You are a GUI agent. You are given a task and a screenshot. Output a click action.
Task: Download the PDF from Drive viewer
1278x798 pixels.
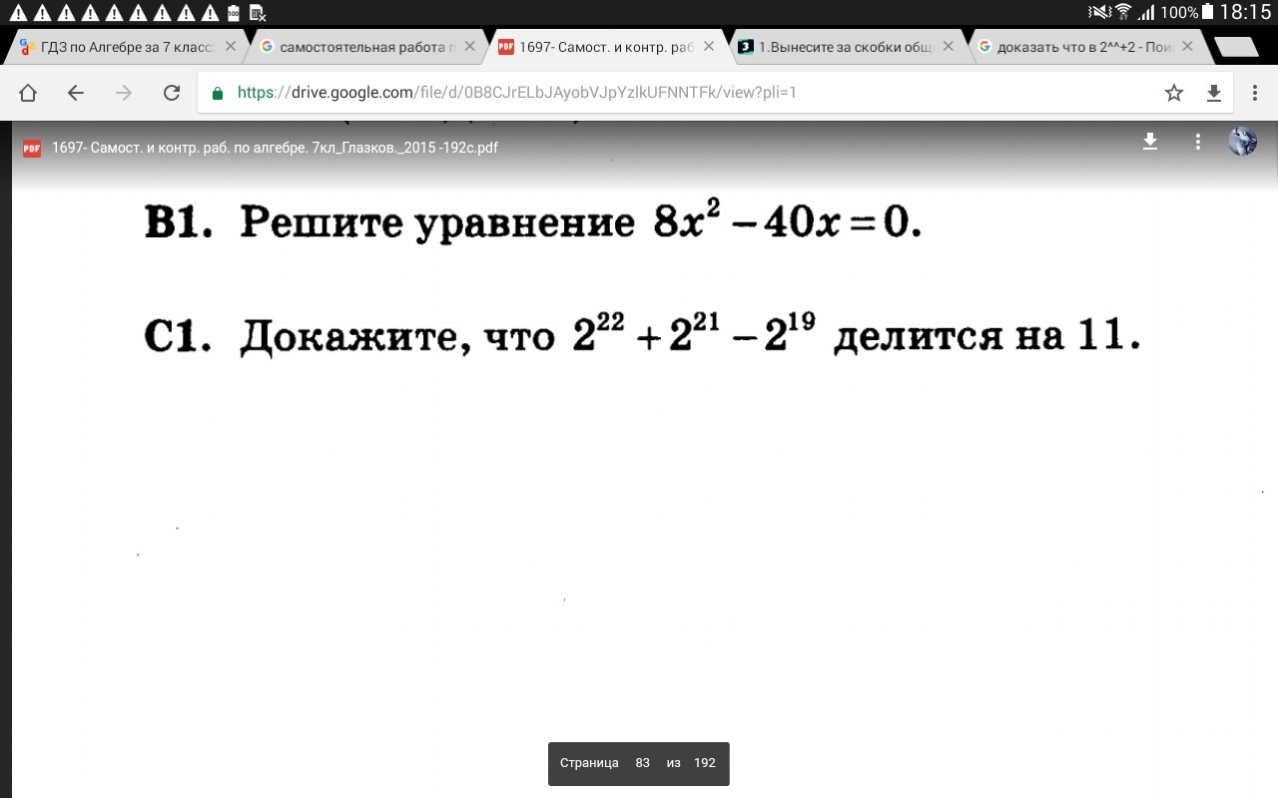coord(1150,142)
